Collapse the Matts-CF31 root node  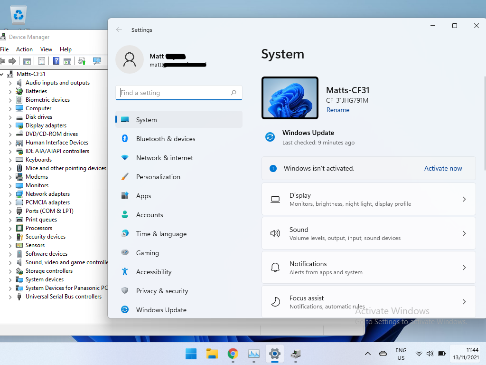click(1, 74)
